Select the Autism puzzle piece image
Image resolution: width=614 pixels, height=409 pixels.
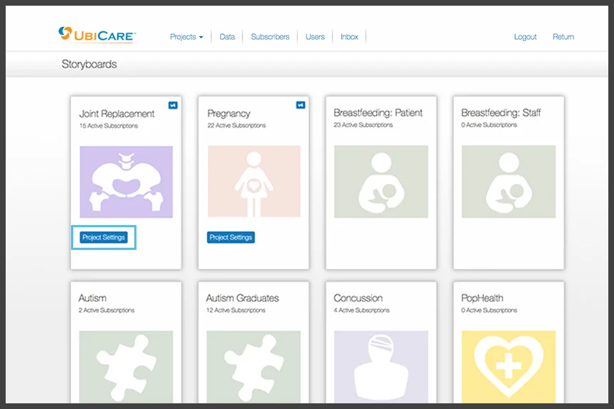tap(126, 366)
